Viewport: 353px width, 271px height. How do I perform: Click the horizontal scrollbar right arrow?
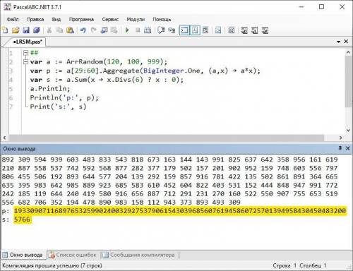pos(340,138)
